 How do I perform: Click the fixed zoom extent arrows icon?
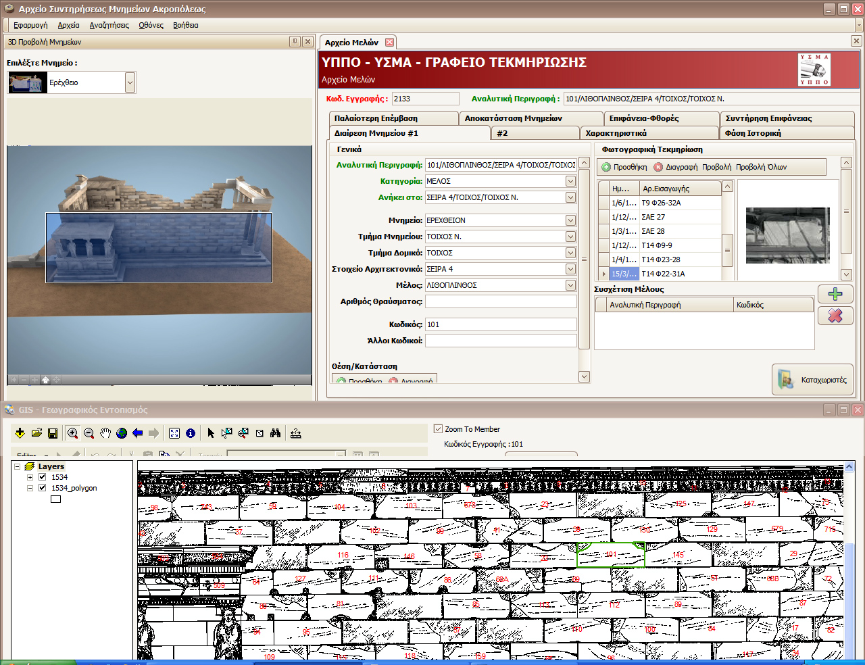click(174, 433)
